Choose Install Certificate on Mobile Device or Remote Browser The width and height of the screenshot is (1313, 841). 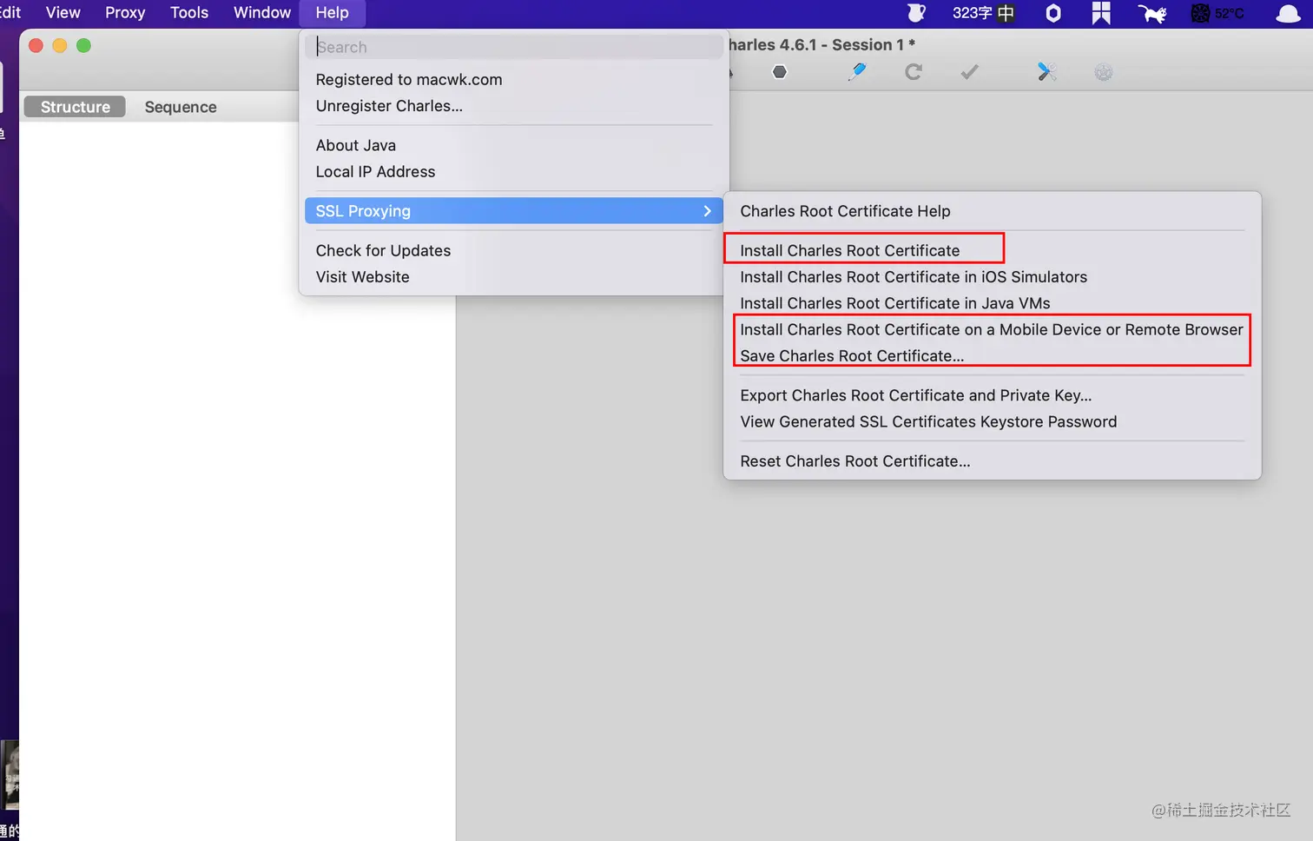pyautogui.click(x=992, y=329)
